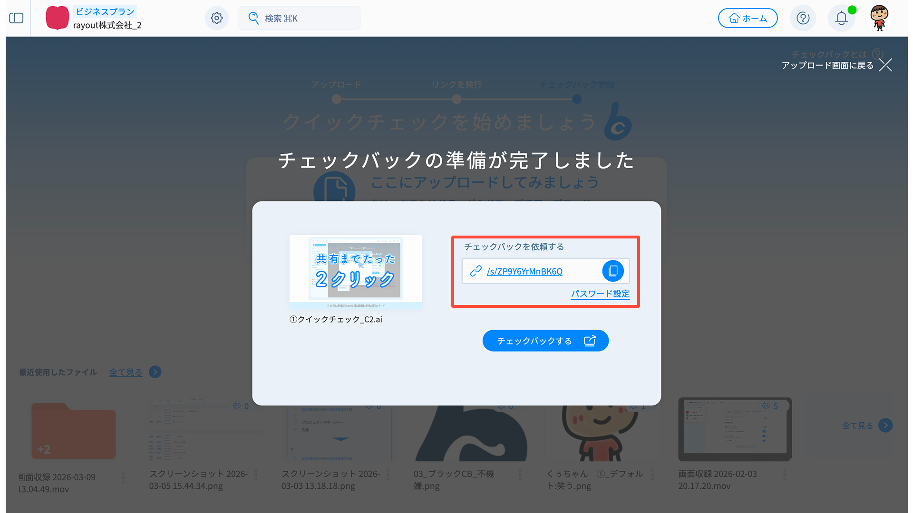Screen dimensions: 913x513
Task: Click the ホーム home button
Action: [748, 18]
